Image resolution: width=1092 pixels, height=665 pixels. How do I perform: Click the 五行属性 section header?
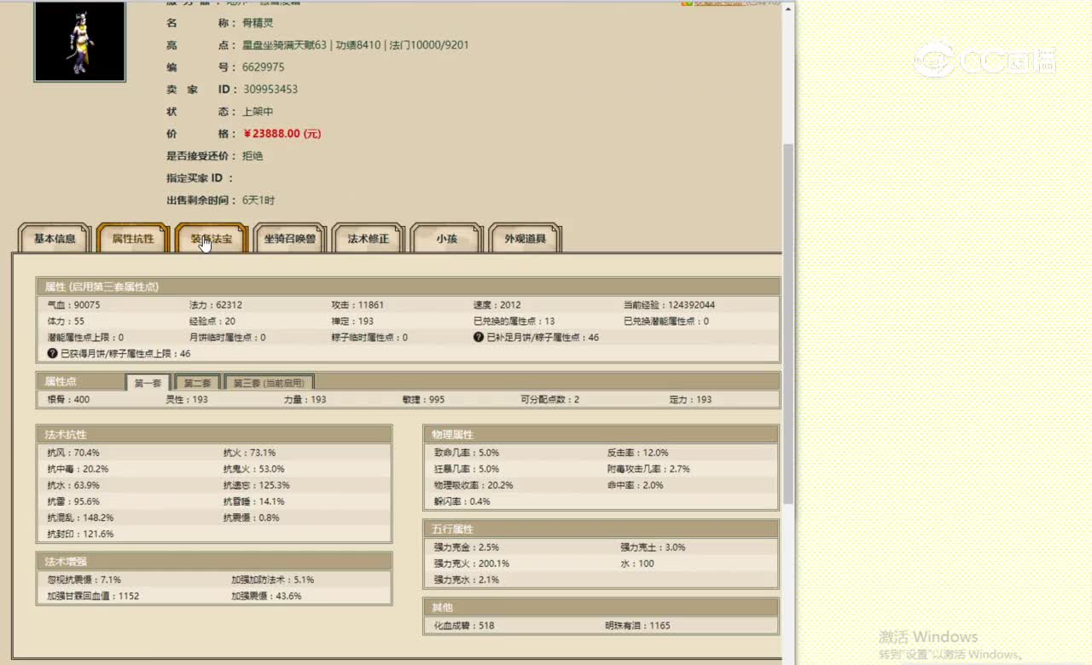point(601,529)
